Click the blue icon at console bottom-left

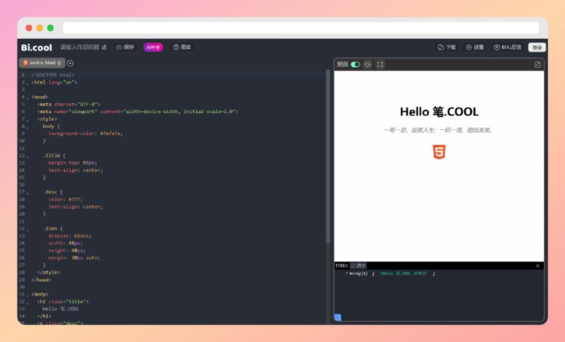point(338,317)
